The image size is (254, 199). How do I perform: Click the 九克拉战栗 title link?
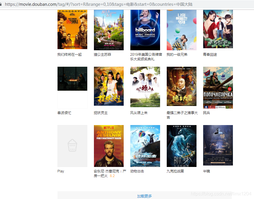(x=175, y=171)
